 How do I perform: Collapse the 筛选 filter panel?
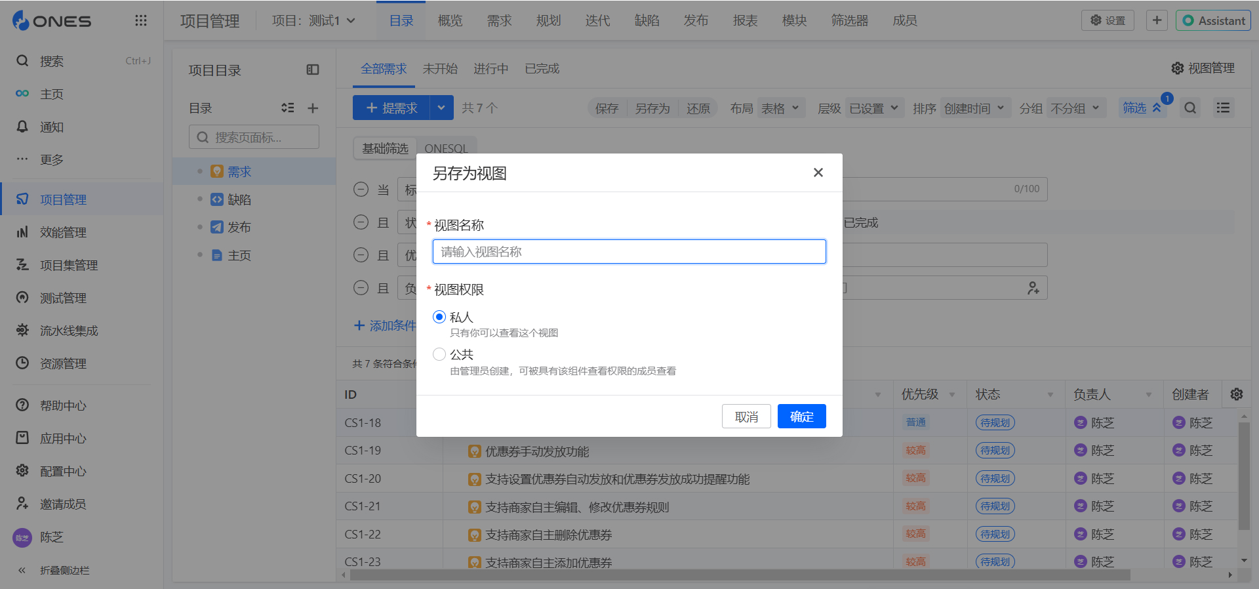coord(1142,108)
